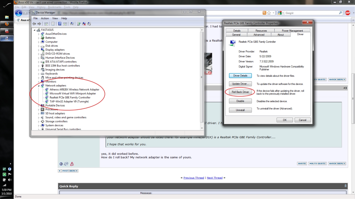Click Device Manager toolbar forward arrow
The height and width of the screenshot is (199, 355).
pos(39,24)
